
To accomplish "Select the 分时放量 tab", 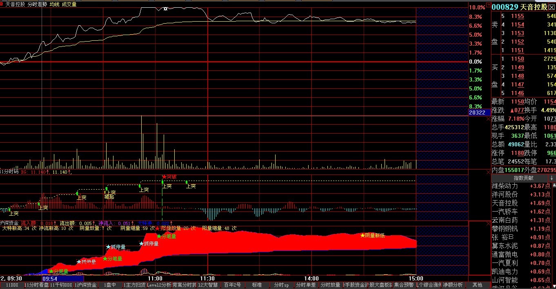I will [x=331, y=285].
